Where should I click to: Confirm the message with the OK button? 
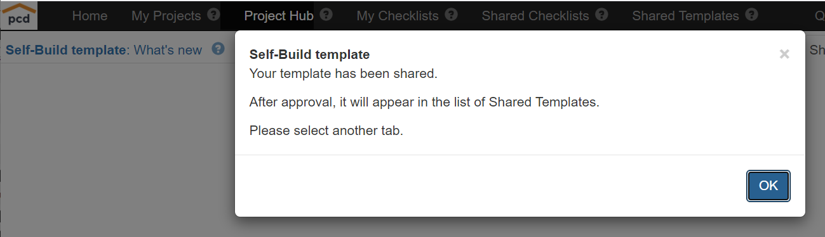[x=768, y=186]
